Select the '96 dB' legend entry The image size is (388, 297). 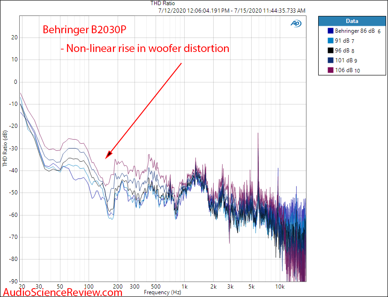coord(341,51)
